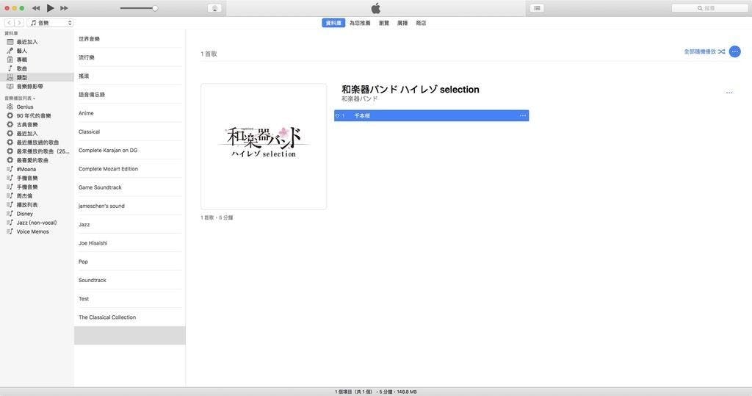Screen dimensions: 752x396
Task: Select the Anime genre
Action: coord(129,113)
